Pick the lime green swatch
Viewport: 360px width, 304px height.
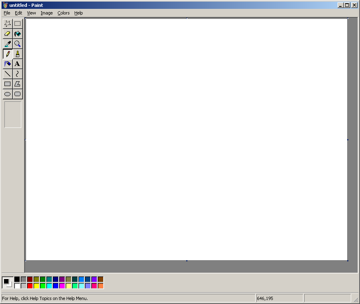coord(43,286)
